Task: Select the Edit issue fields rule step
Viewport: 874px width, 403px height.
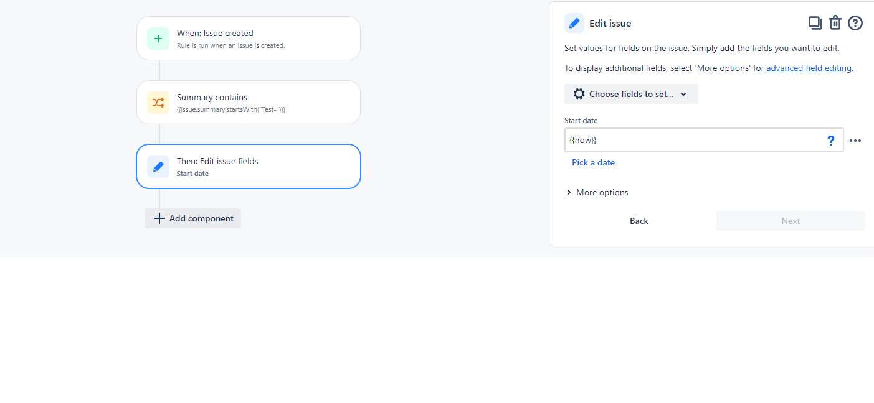Action: [248, 166]
